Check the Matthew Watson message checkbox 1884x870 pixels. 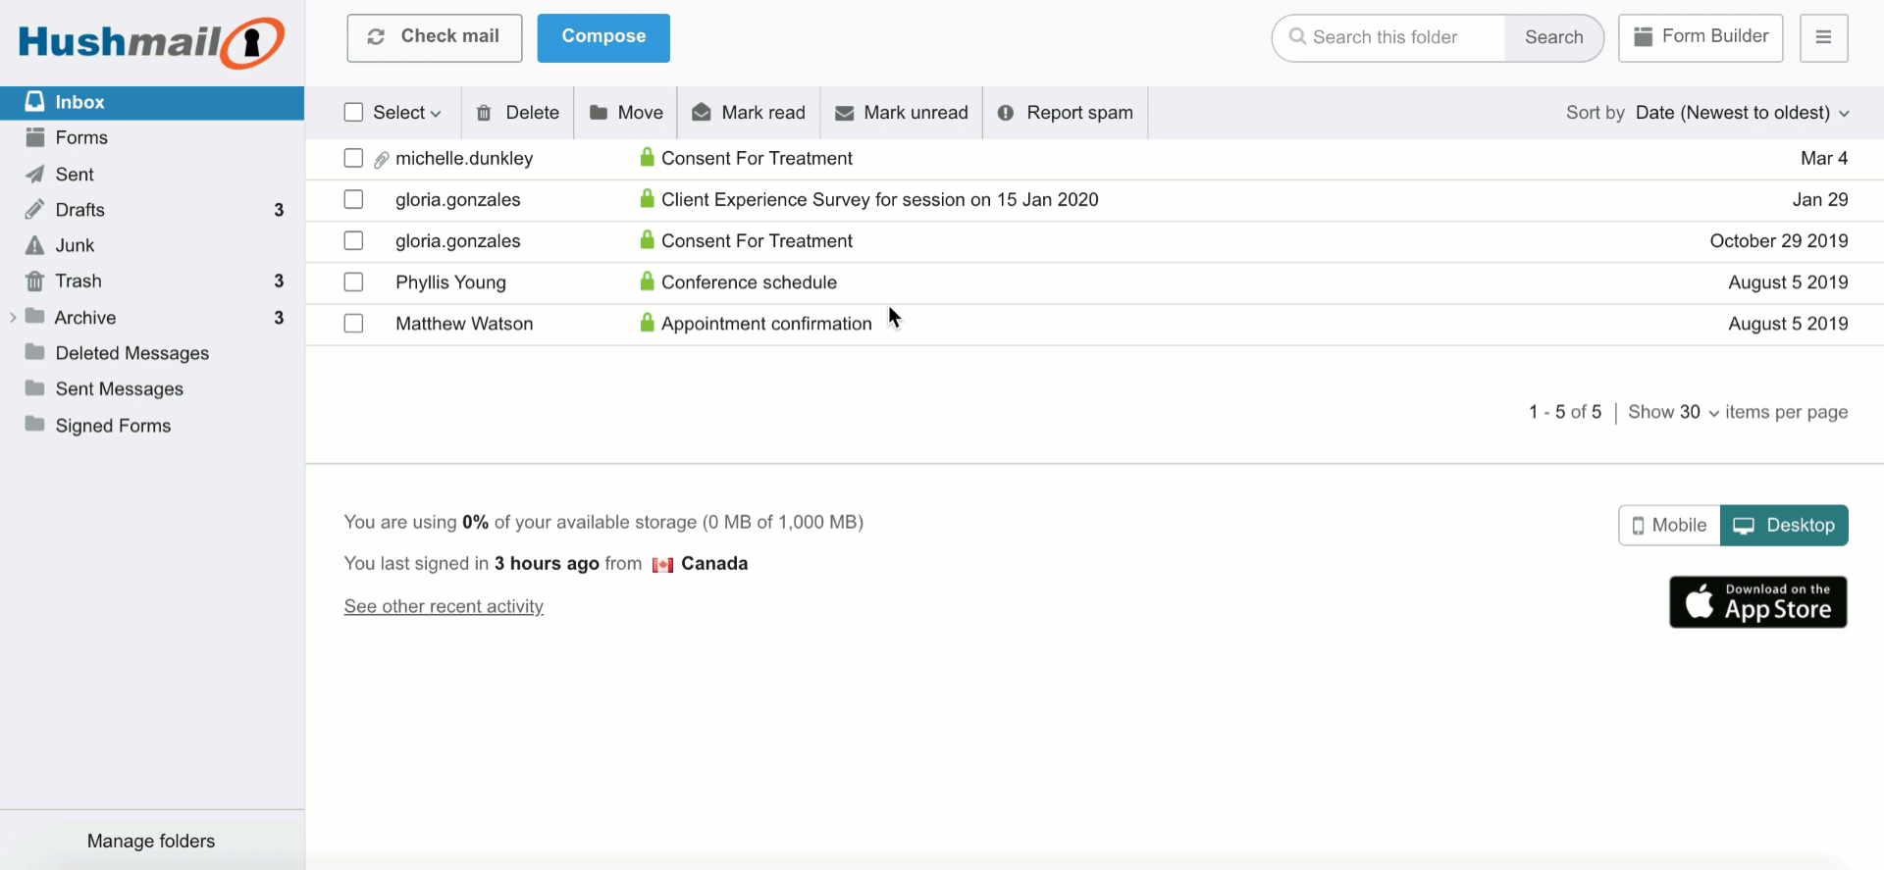(353, 324)
